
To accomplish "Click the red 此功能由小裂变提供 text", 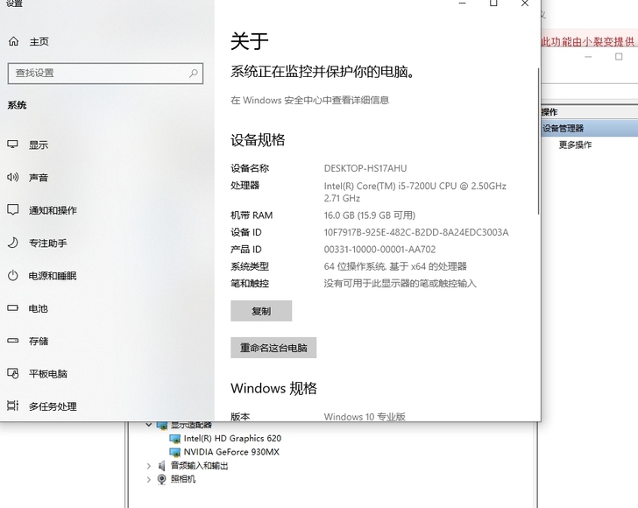I will point(588,41).
